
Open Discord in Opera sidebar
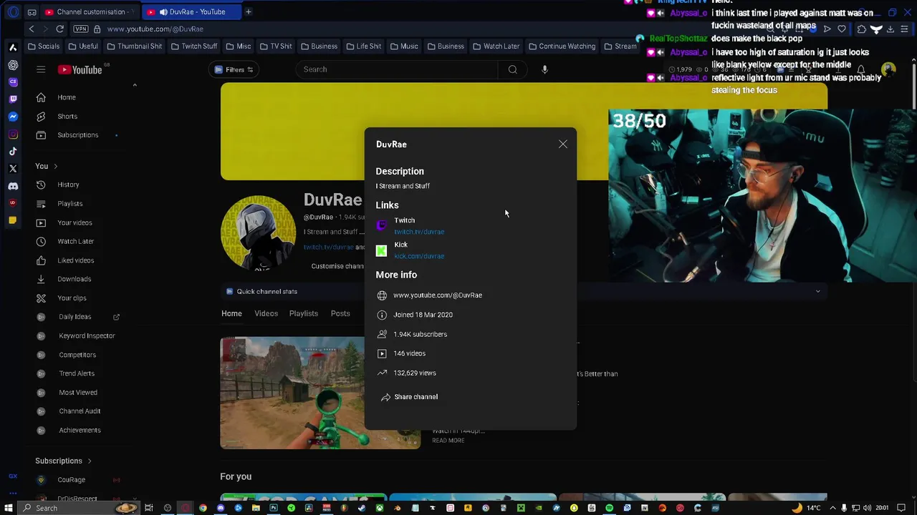[13, 186]
